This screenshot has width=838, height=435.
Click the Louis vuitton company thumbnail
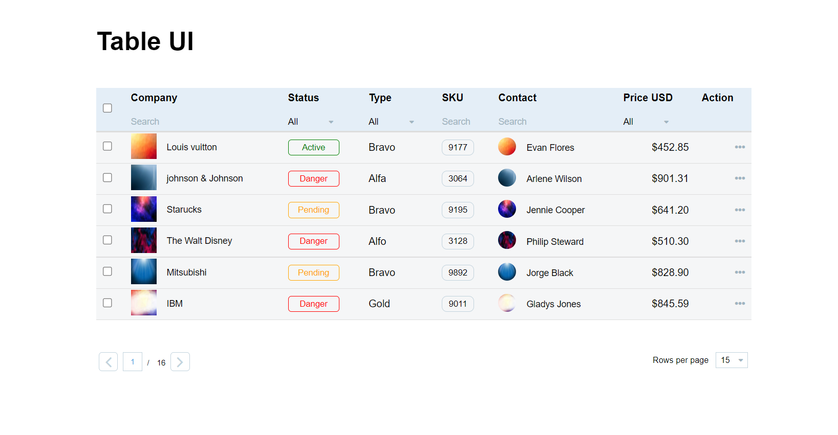144,146
